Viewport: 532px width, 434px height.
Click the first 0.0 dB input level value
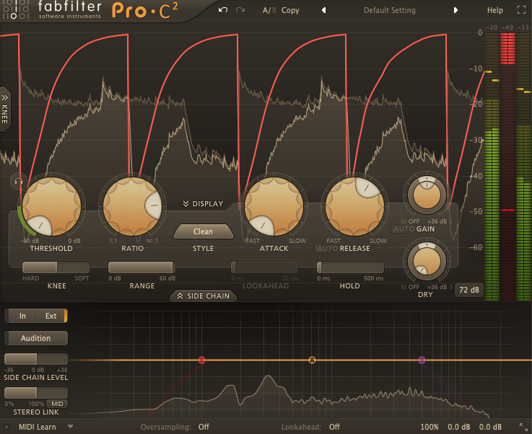click(x=458, y=427)
